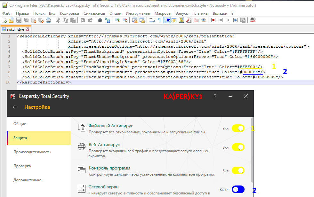This screenshot has width=314, height=197.
Task: Toggle file monitoring eye icon
Action: click(x=204, y=20)
